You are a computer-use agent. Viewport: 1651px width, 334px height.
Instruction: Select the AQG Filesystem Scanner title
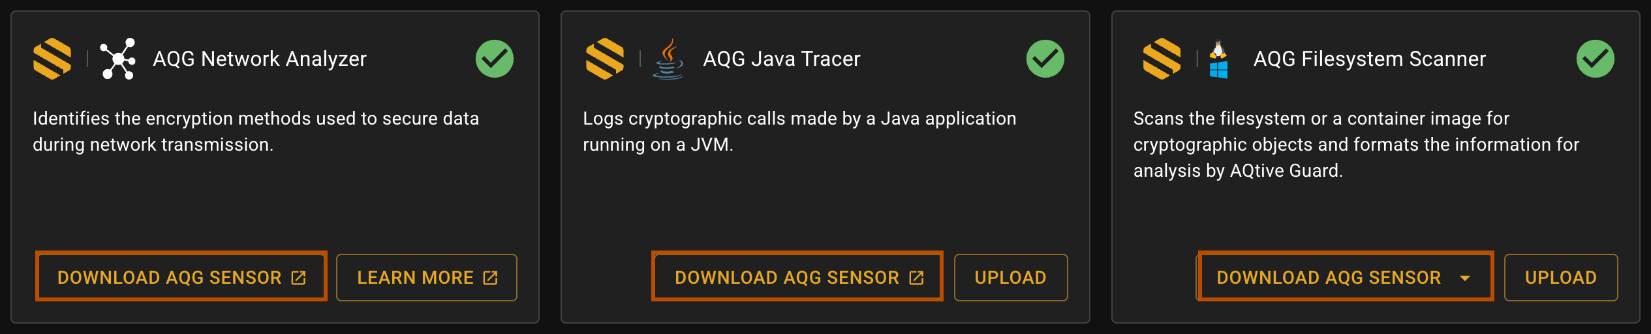point(1370,59)
